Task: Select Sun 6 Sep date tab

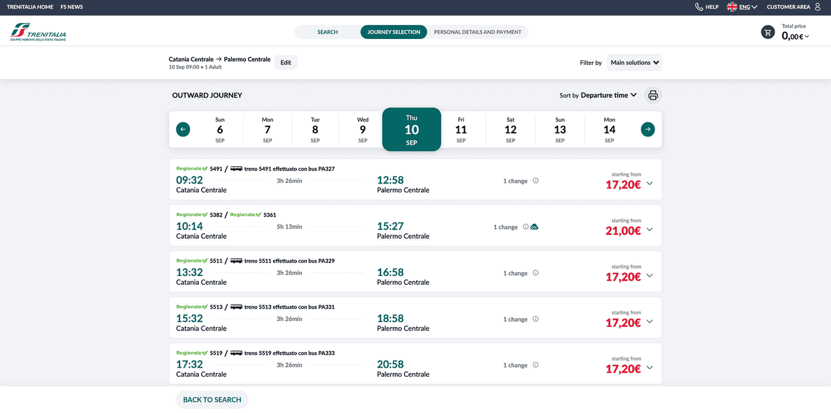Action: pyautogui.click(x=220, y=130)
